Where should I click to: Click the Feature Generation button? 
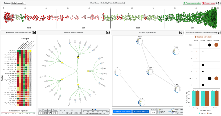[x=141, y=111]
